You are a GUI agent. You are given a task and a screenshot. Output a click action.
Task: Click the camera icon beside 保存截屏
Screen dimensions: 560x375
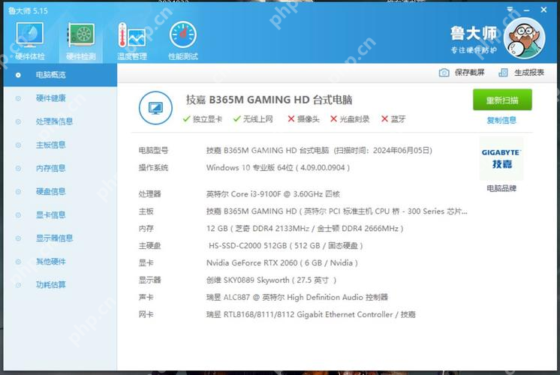[x=444, y=73]
